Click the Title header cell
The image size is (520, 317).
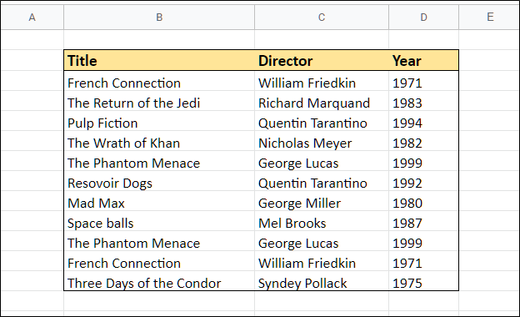(x=159, y=60)
